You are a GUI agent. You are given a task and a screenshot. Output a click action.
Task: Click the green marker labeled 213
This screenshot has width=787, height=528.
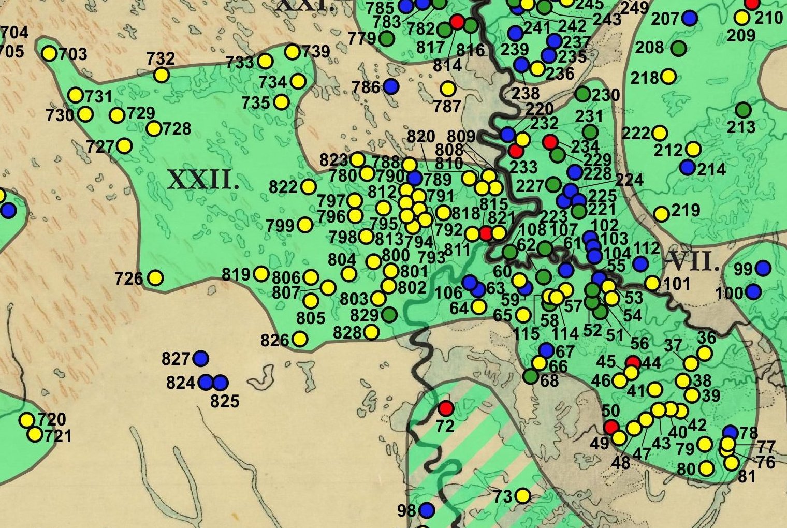point(743,110)
